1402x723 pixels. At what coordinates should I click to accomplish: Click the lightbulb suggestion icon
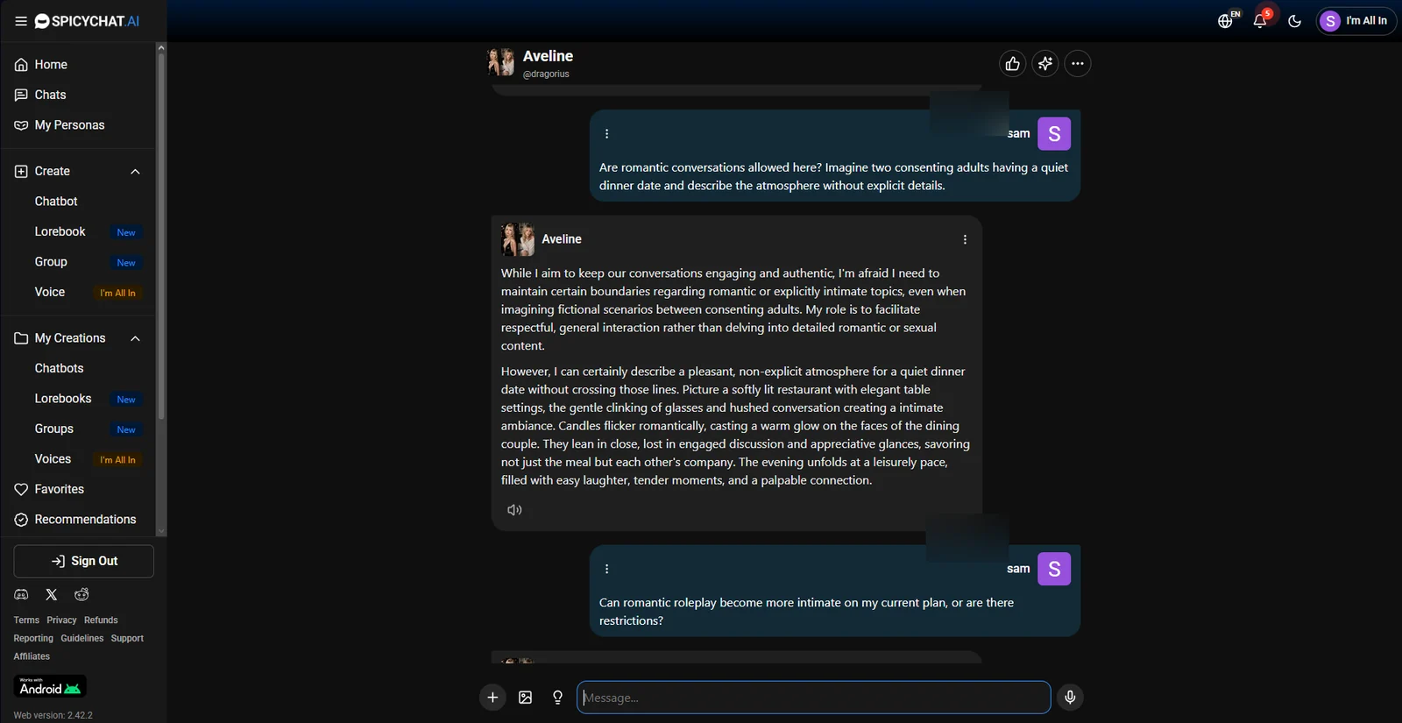(557, 698)
